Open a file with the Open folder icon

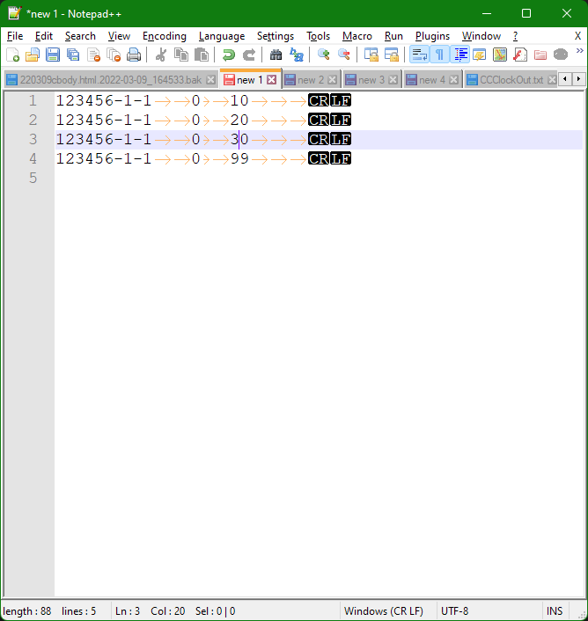pyautogui.click(x=33, y=55)
